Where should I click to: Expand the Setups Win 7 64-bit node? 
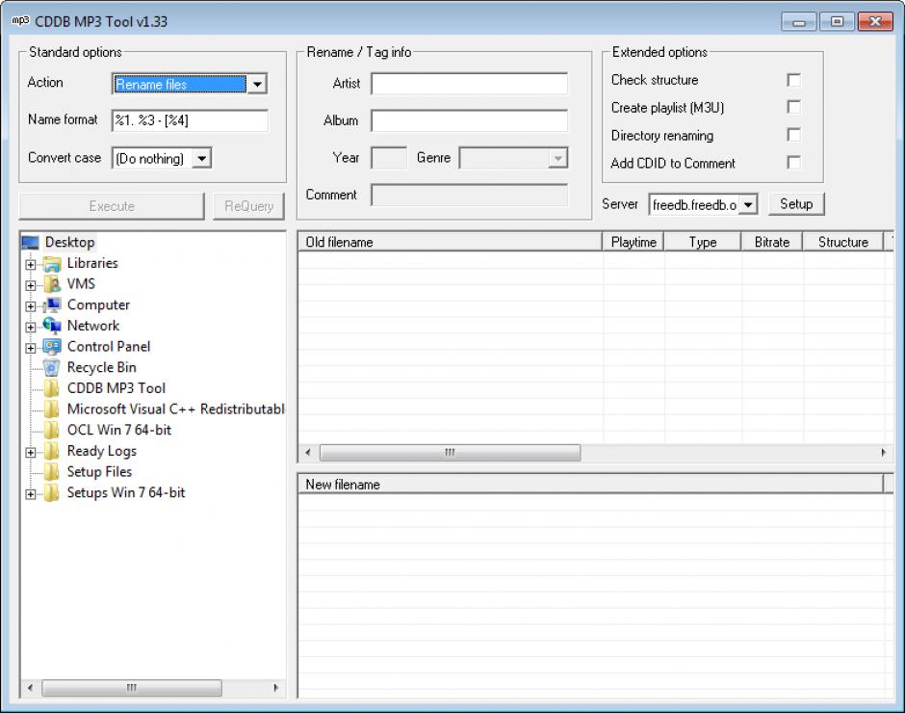(31, 494)
